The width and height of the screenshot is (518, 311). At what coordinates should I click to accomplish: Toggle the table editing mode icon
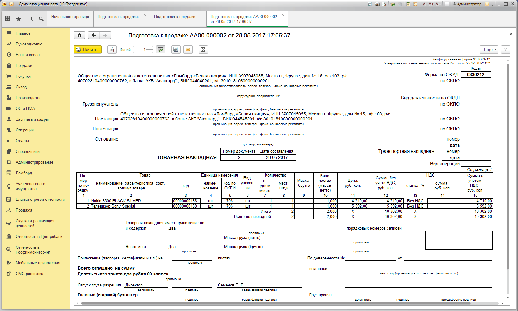point(161,49)
